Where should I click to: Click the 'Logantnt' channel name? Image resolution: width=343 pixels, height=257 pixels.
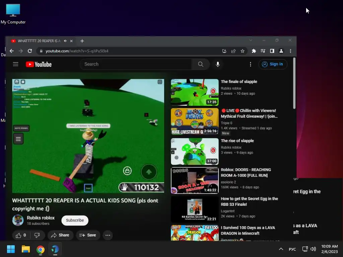(227, 211)
